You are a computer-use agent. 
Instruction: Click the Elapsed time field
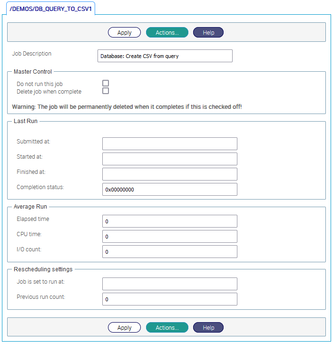[169, 221]
